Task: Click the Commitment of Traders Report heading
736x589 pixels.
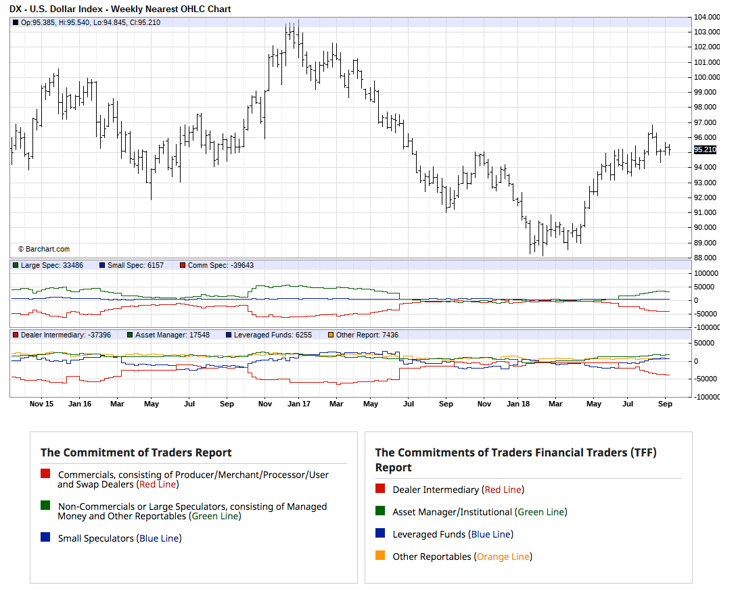Action: click(x=136, y=453)
